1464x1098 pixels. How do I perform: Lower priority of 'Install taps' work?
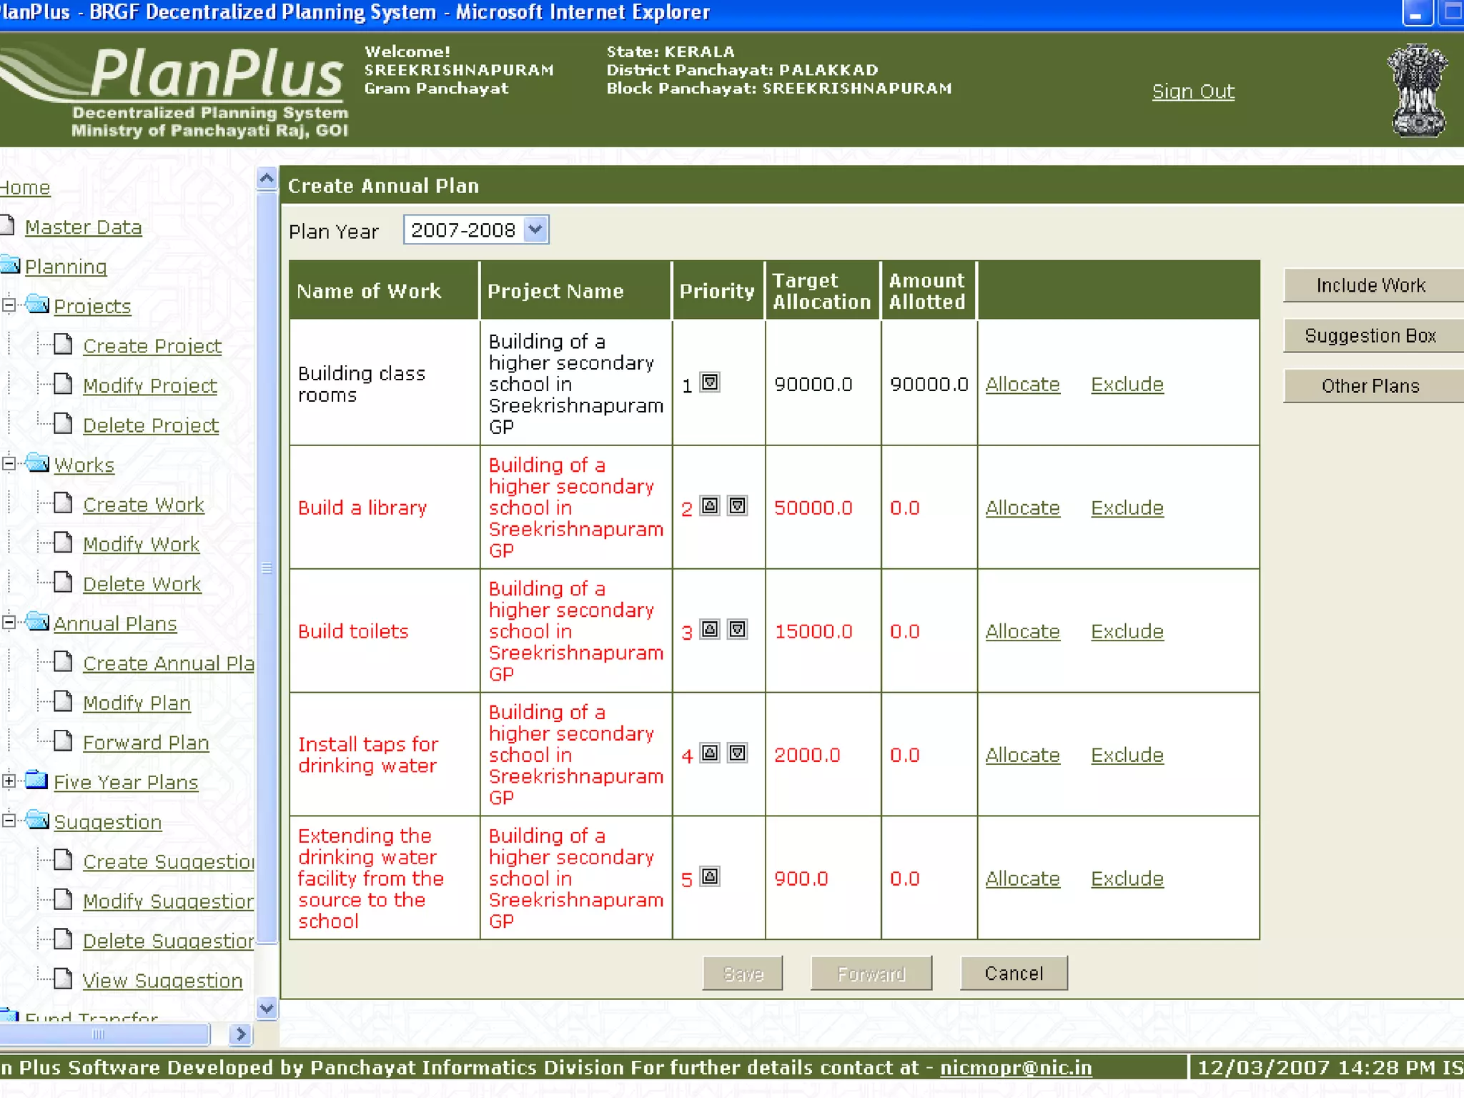(x=737, y=753)
